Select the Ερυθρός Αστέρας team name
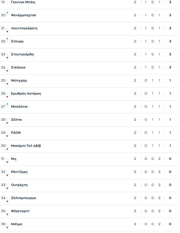 point(26,93)
